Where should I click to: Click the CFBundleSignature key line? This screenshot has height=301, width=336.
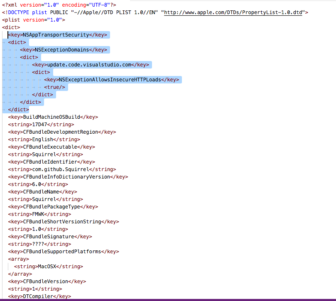pyautogui.click(x=50, y=237)
